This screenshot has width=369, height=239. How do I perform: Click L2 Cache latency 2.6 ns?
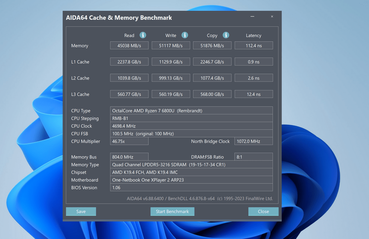point(254,78)
